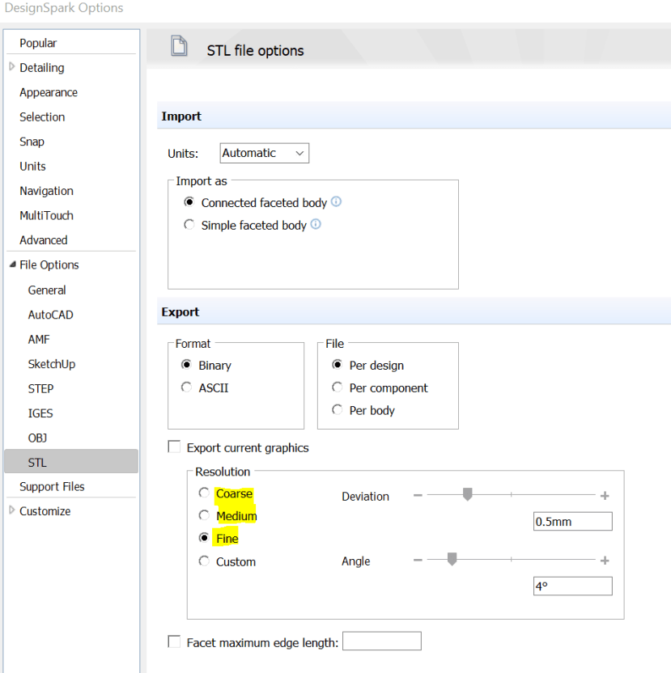The height and width of the screenshot is (673, 671).
Task: Click the Deviation 0.5mm value field
Action: pyautogui.click(x=572, y=521)
